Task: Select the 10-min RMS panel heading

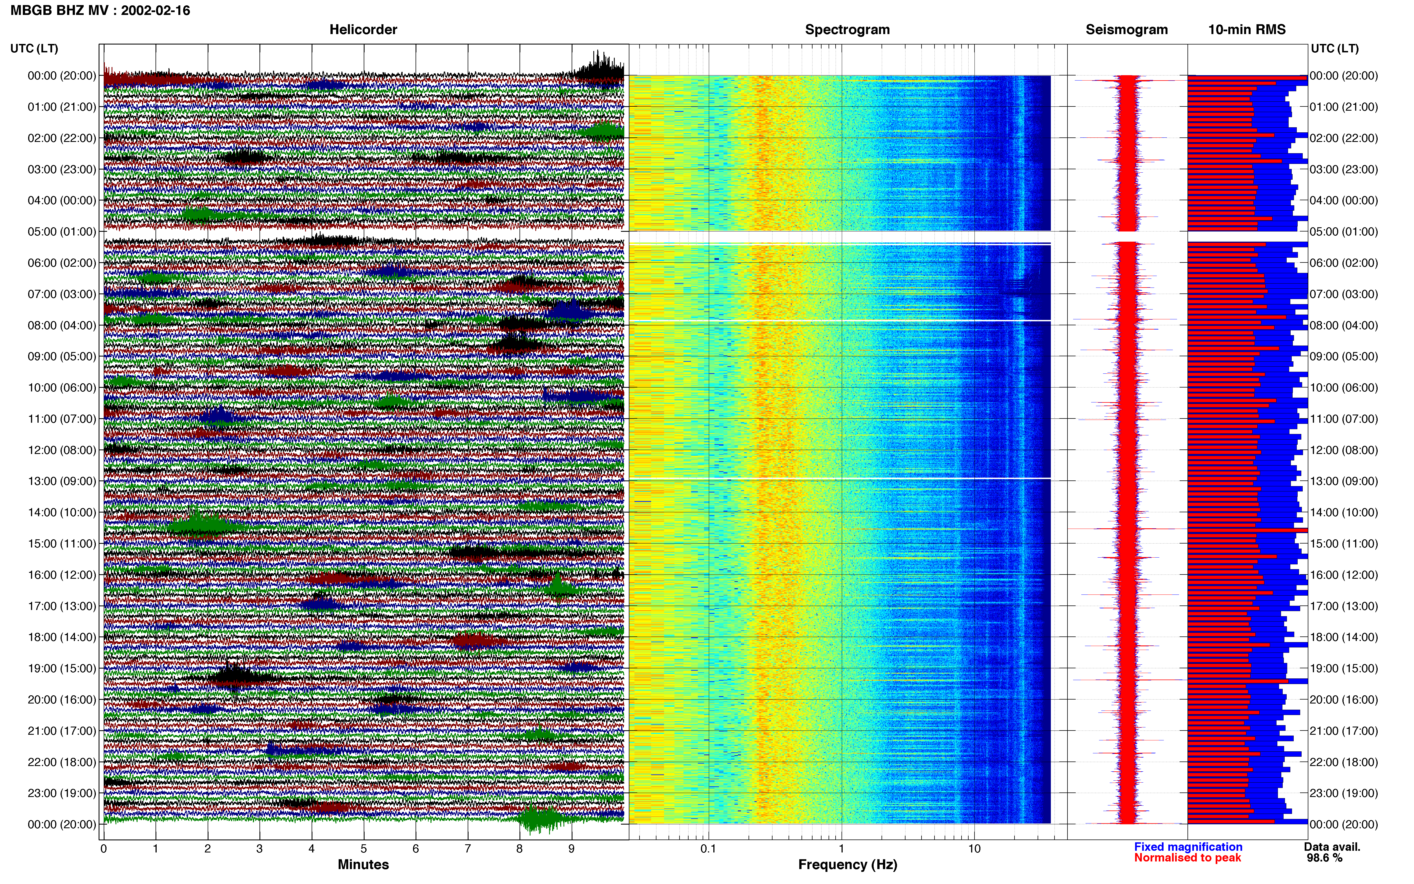Action: pyautogui.click(x=1247, y=30)
